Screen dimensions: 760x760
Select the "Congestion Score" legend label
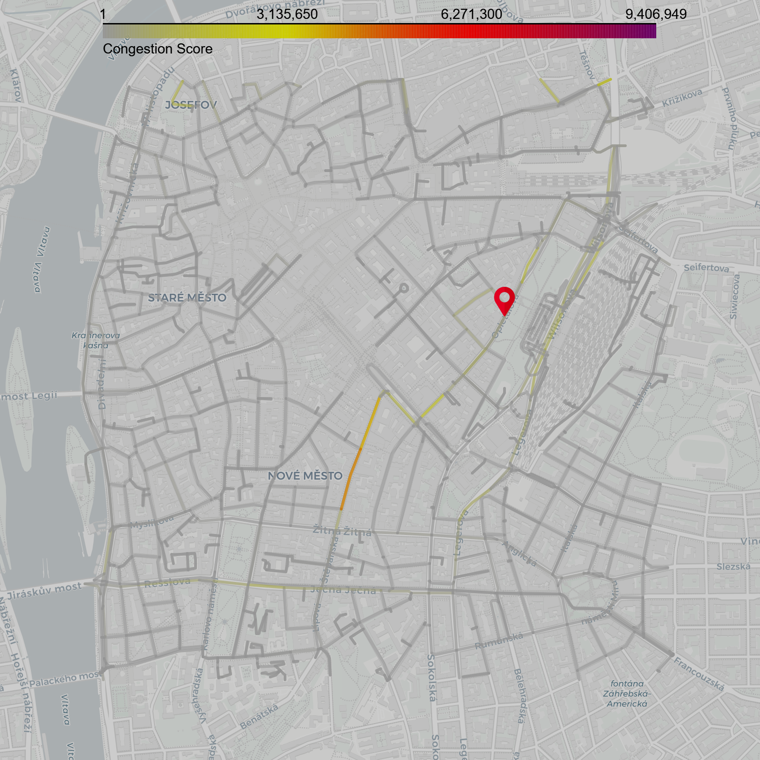pyautogui.click(x=158, y=49)
